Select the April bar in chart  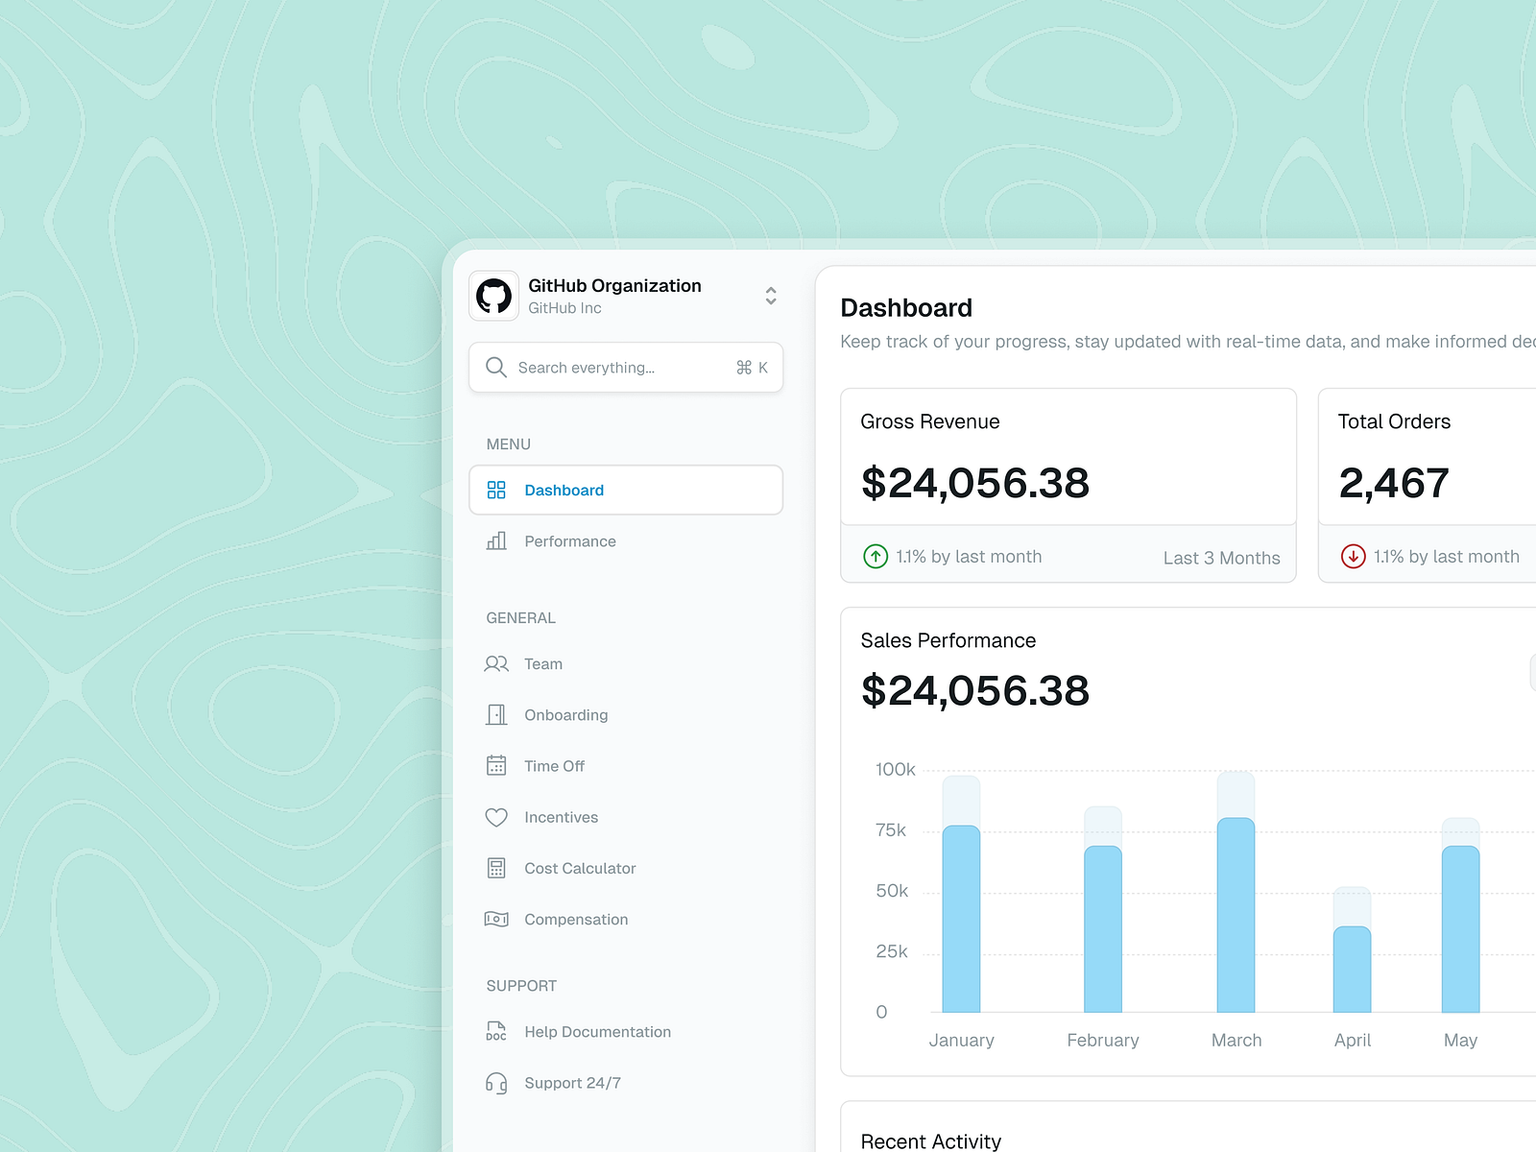coord(1353,970)
